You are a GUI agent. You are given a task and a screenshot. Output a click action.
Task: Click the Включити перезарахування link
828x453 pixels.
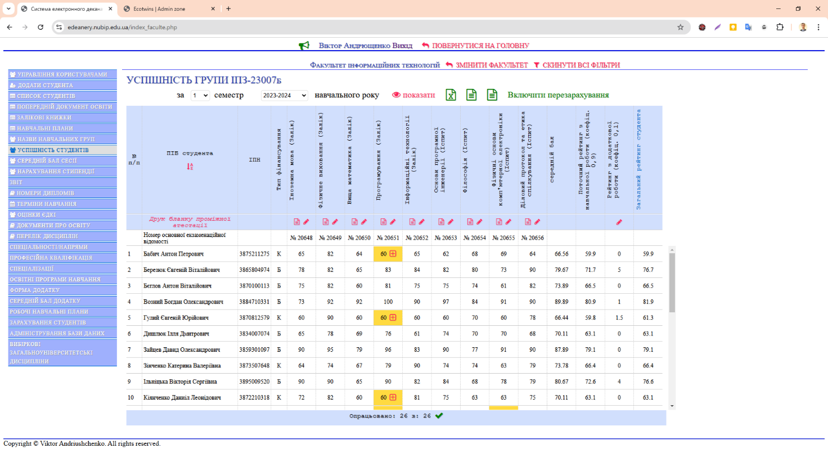pyautogui.click(x=558, y=95)
